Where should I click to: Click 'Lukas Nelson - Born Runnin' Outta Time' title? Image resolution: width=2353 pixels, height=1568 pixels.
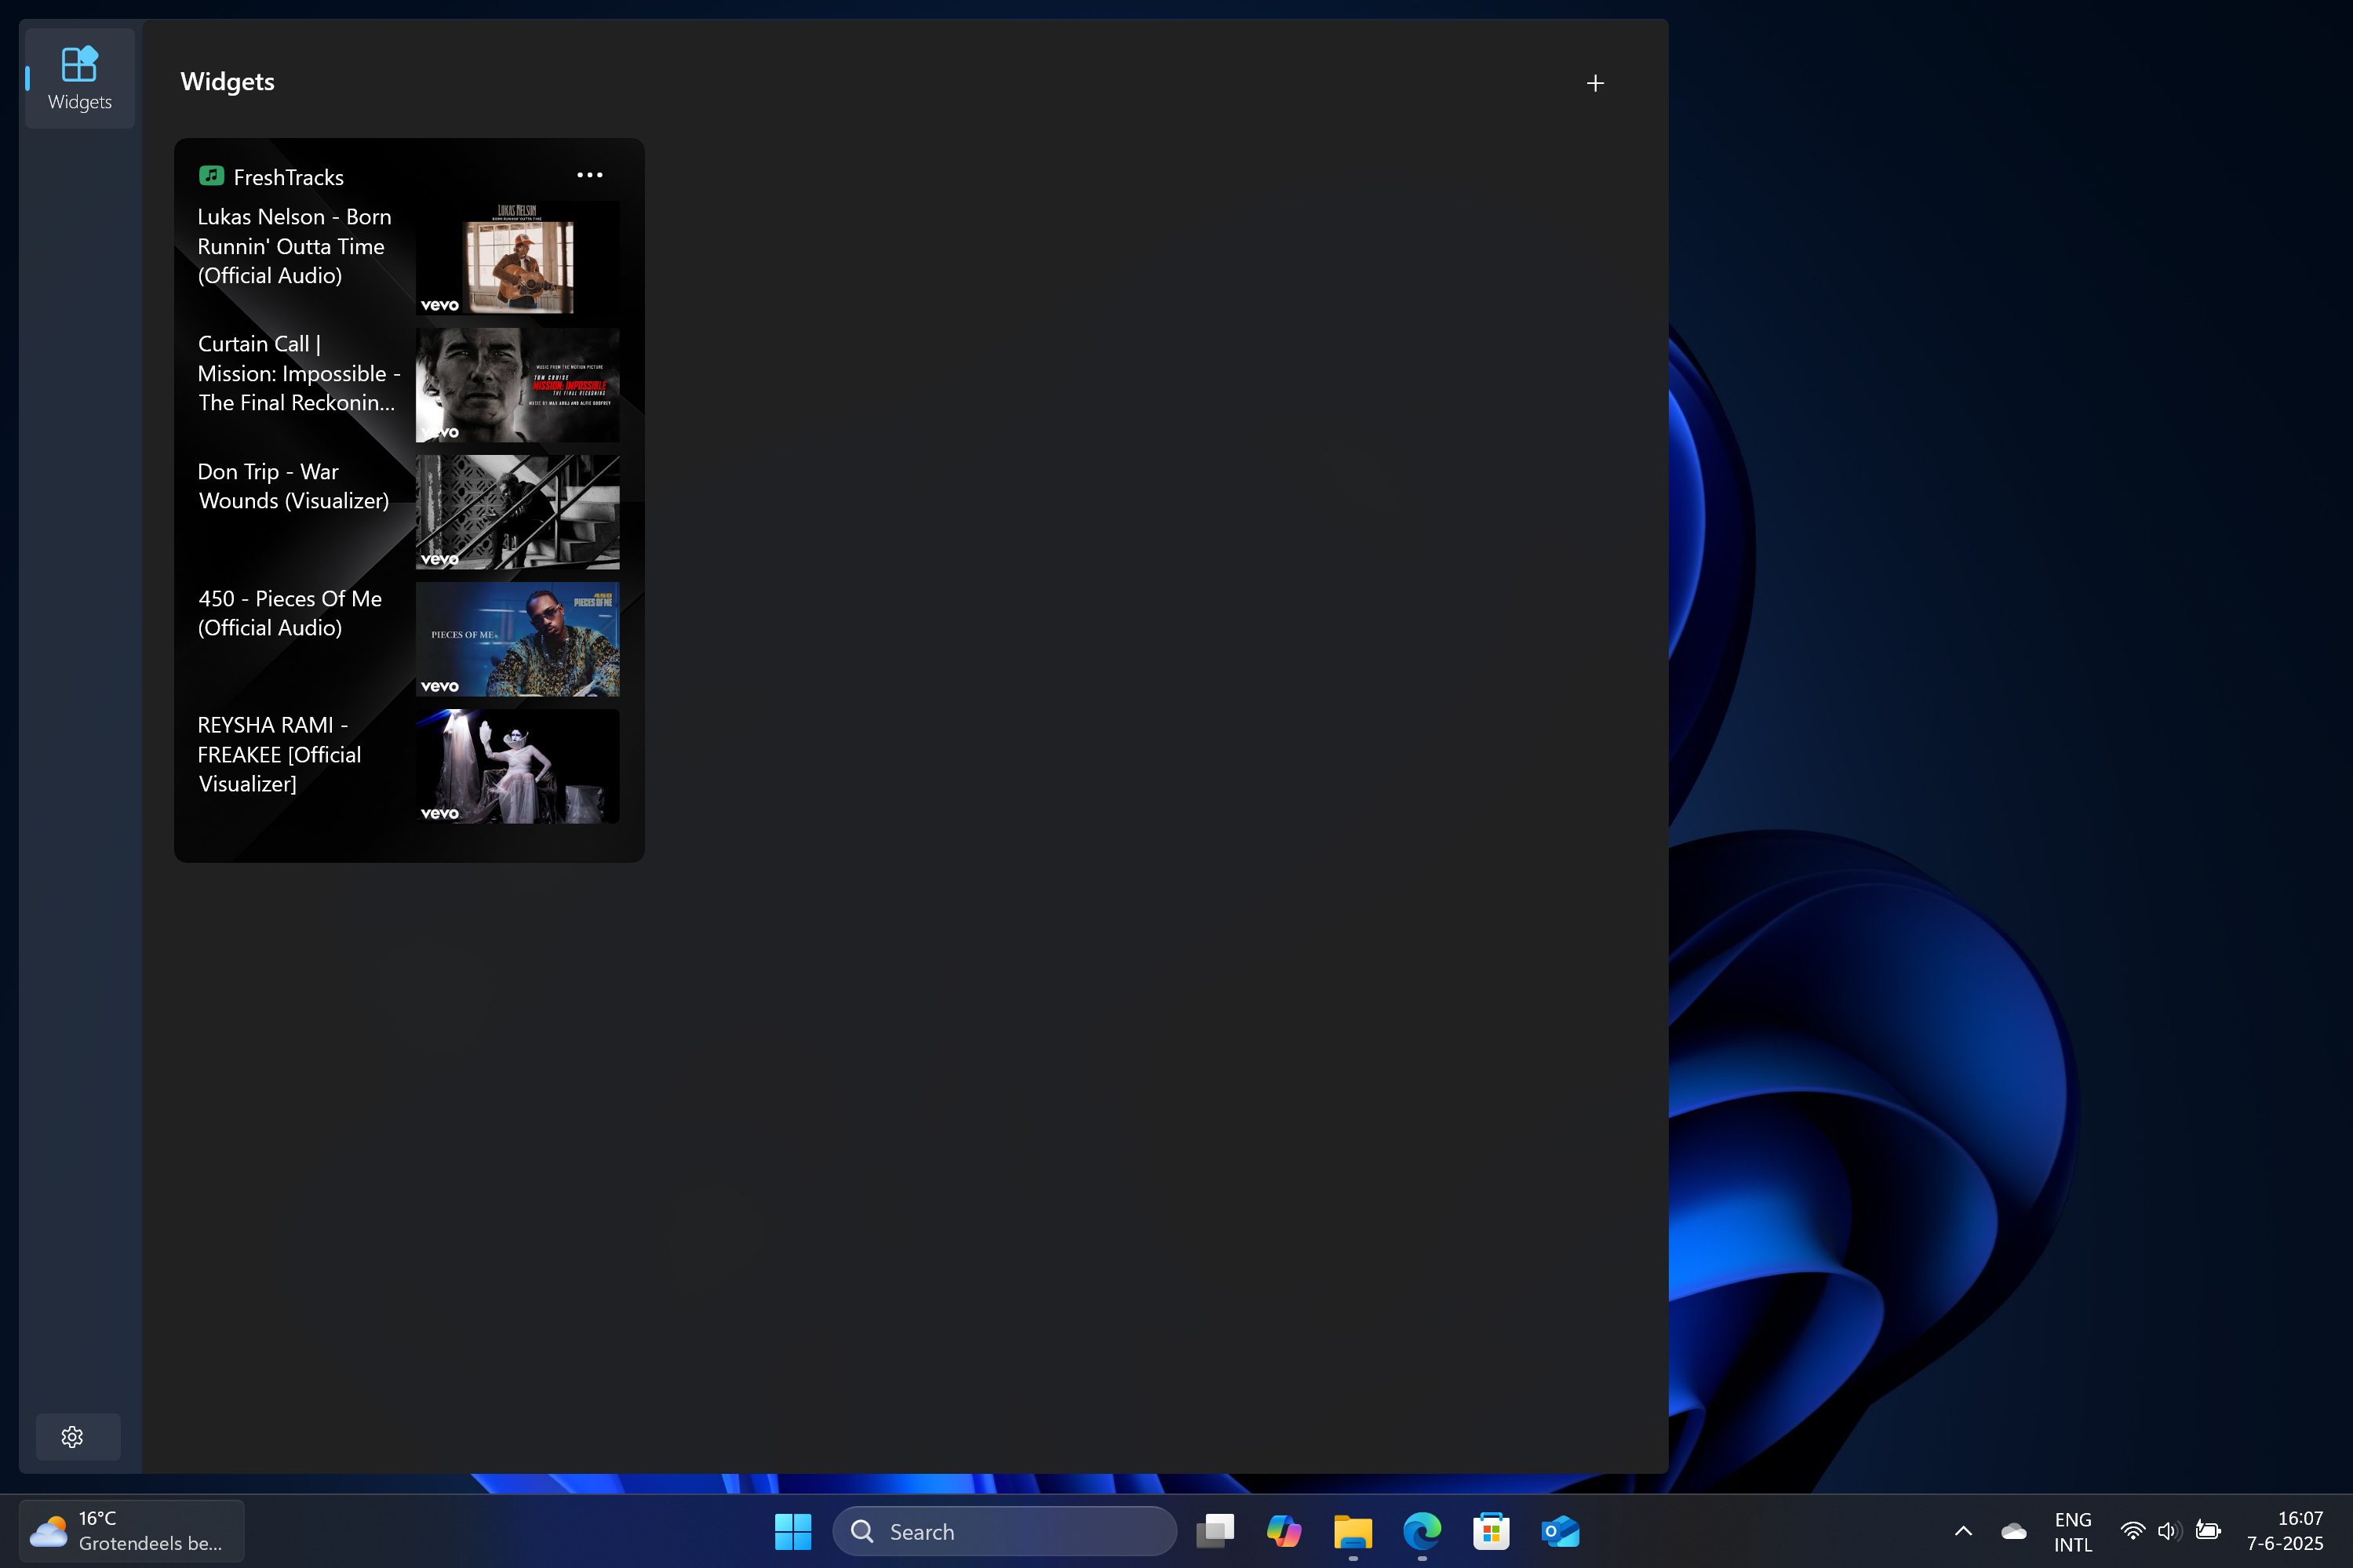point(294,246)
